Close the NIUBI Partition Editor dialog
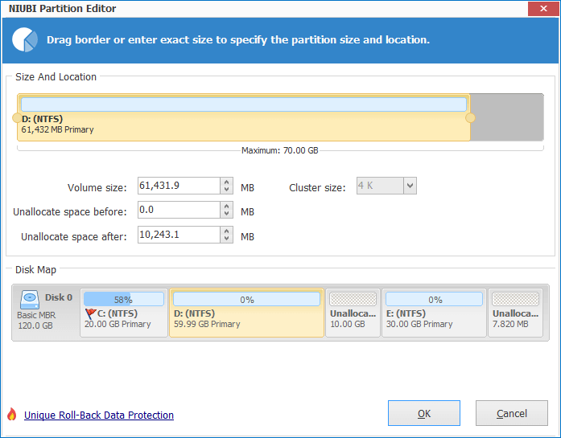Image resolution: width=561 pixels, height=438 pixels. (x=543, y=9)
